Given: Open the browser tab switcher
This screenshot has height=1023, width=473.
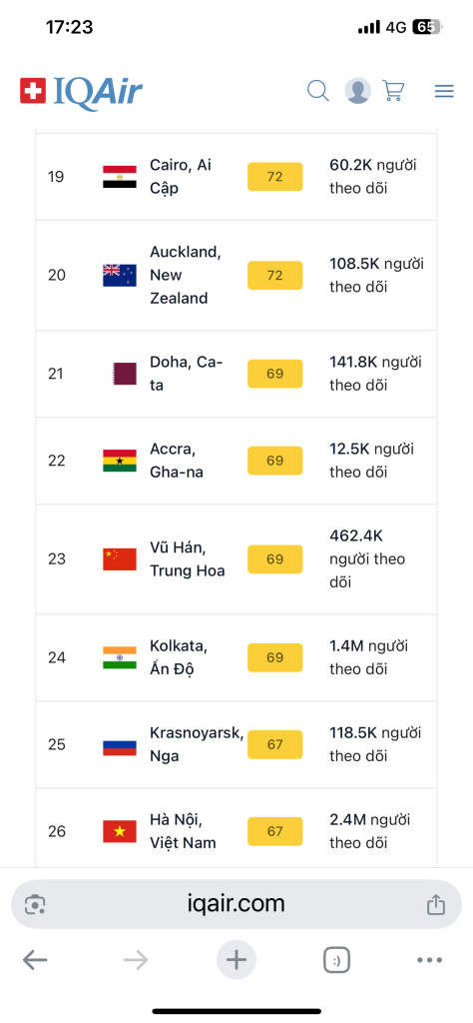Looking at the screenshot, I should [337, 960].
